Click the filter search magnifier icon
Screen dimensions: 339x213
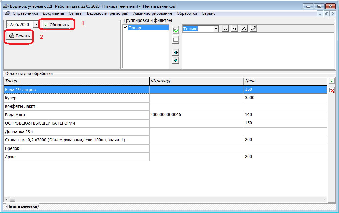(235, 29)
